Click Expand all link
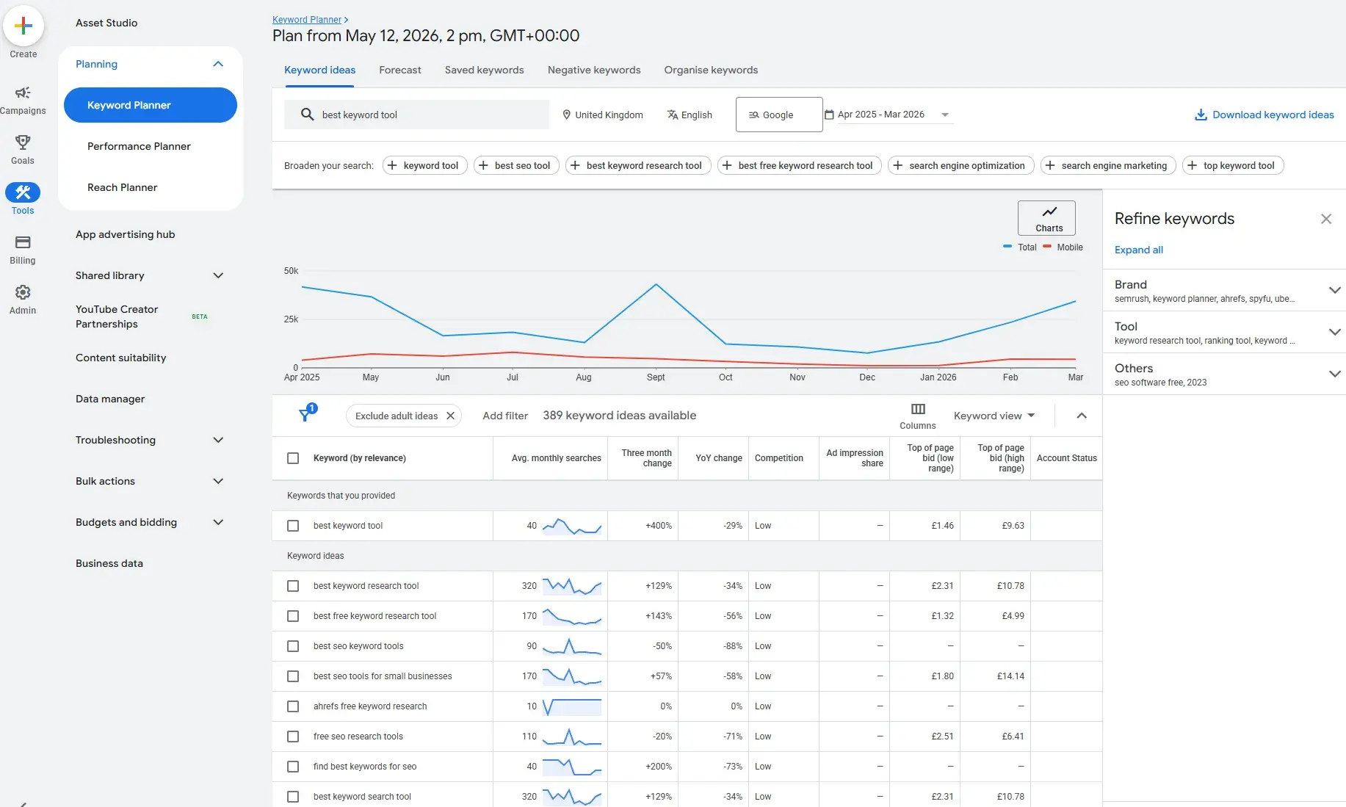The height and width of the screenshot is (807, 1346). coord(1139,250)
